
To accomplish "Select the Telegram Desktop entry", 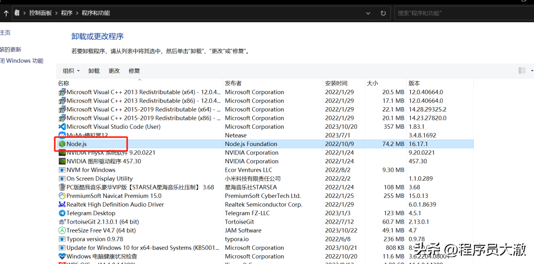I will point(91,213).
